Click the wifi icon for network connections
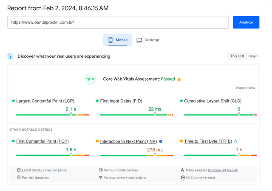 click(101, 177)
